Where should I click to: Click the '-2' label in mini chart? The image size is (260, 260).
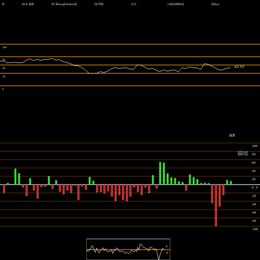pos(166,253)
